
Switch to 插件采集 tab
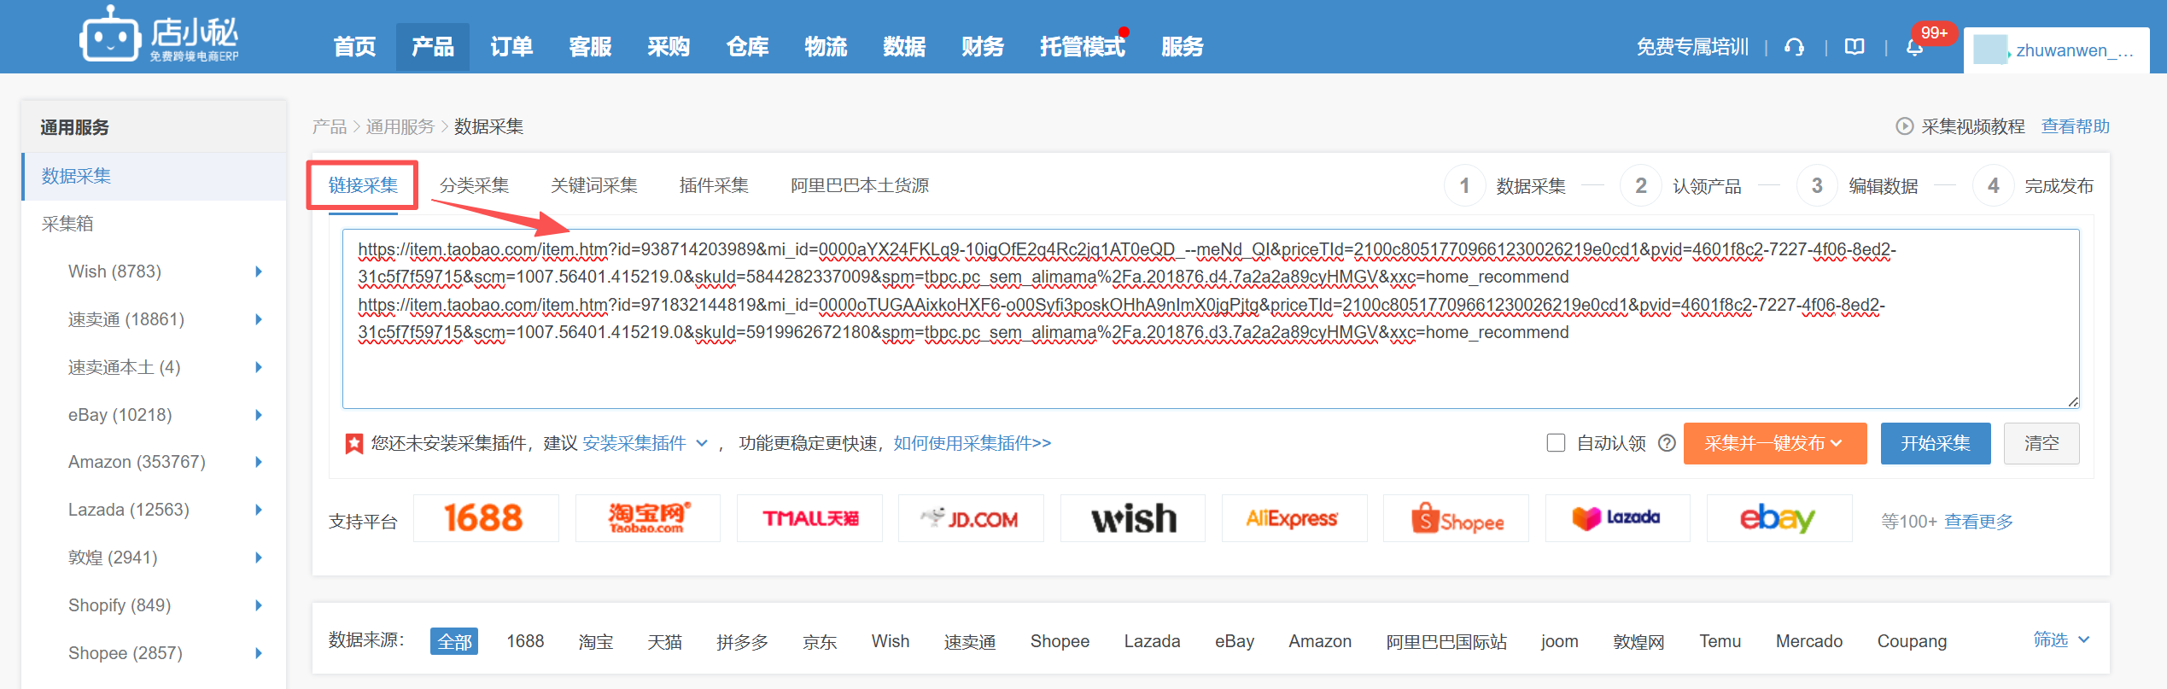click(x=714, y=185)
